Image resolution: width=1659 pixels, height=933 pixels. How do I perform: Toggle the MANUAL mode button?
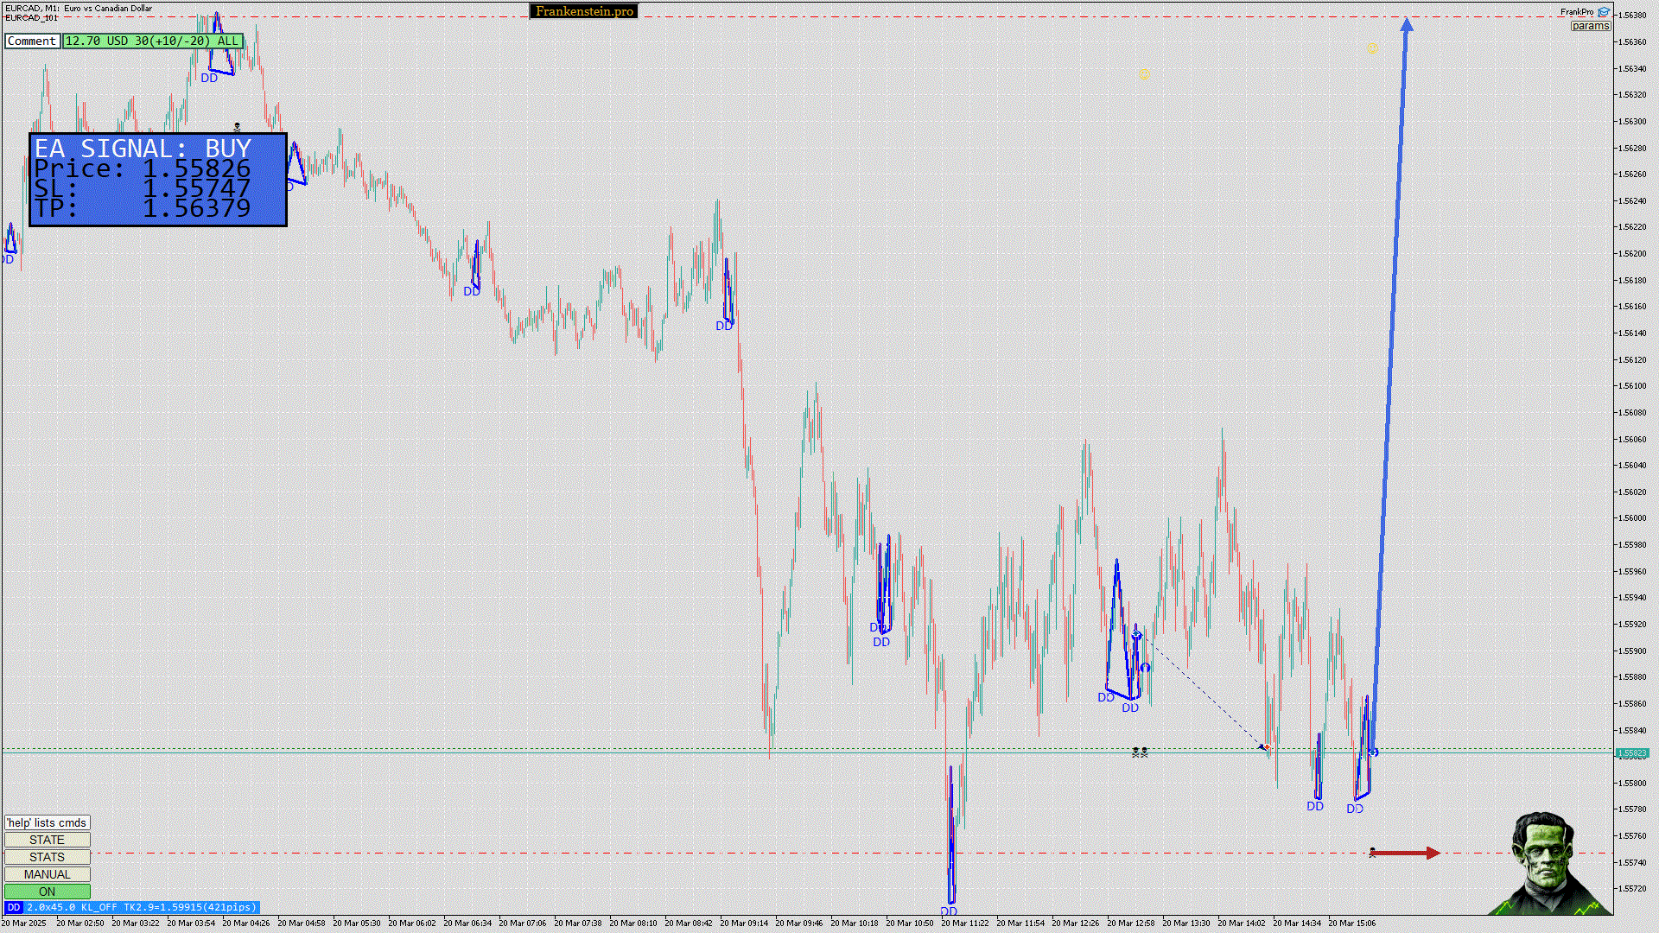click(x=47, y=874)
